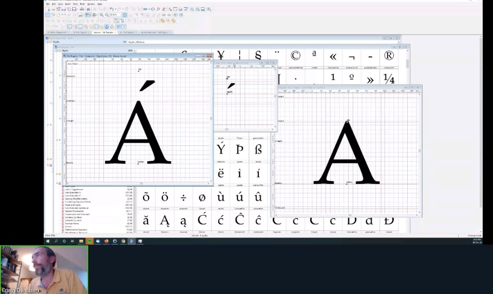Toggle the grid display icon in bottom toolbar

(70, 26)
